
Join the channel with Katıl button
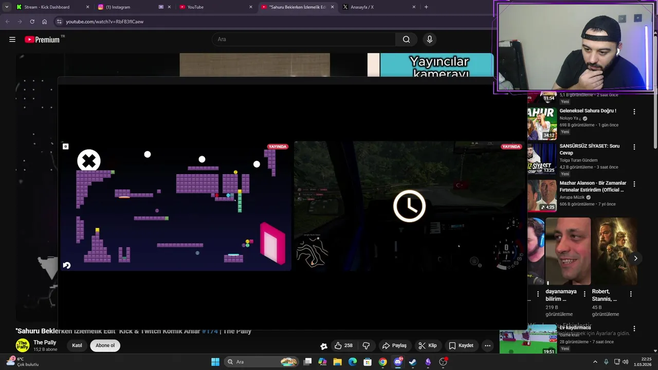click(77, 345)
